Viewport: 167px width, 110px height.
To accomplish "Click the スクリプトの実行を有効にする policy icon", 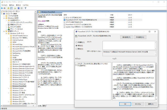I will click(65, 22).
